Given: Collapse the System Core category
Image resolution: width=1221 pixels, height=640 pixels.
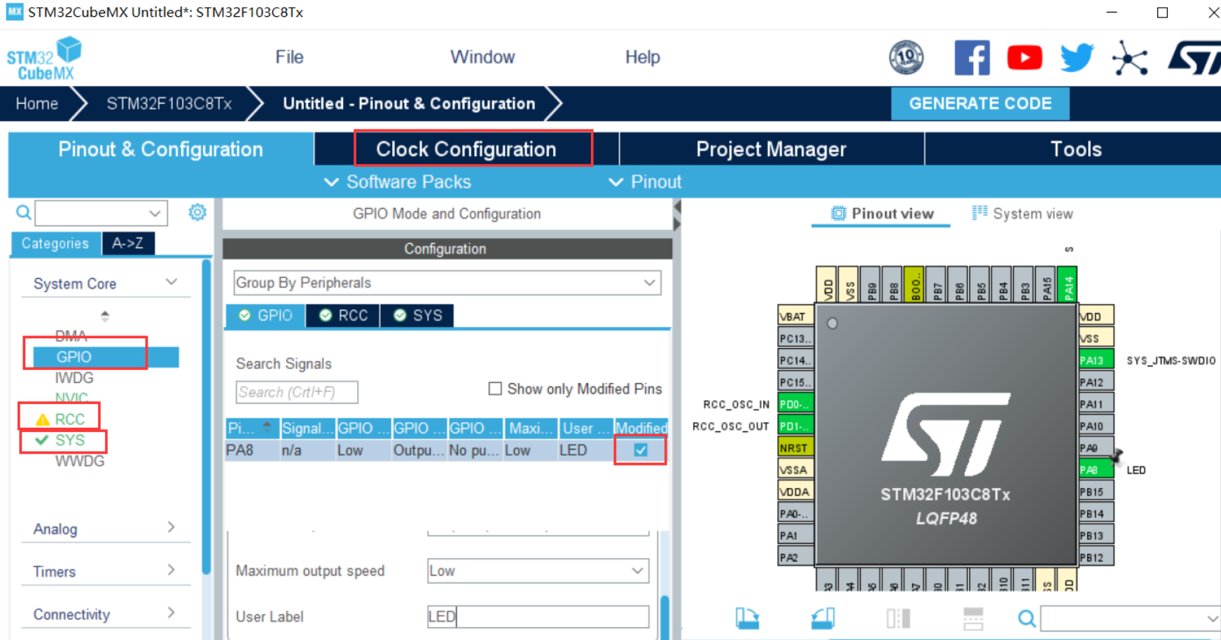Looking at the screenshot, I should click(x=171, y=281).
